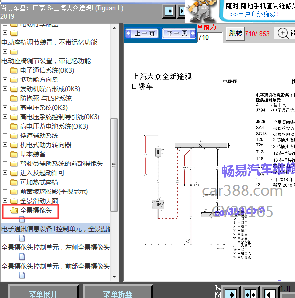Click the mechanic mascot image
The image size is (295, 298).
pos(201,10)
